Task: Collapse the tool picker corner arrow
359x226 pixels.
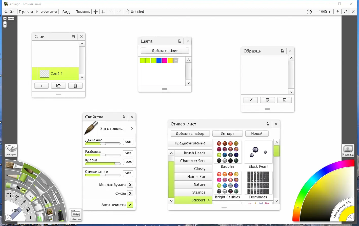Action: pos(8,218)
